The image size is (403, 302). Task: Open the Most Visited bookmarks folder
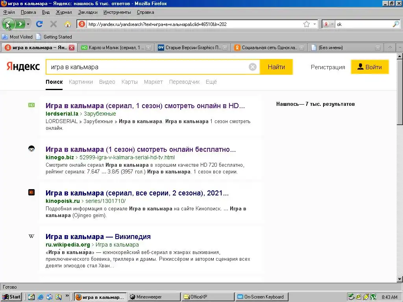pos(17,37)
